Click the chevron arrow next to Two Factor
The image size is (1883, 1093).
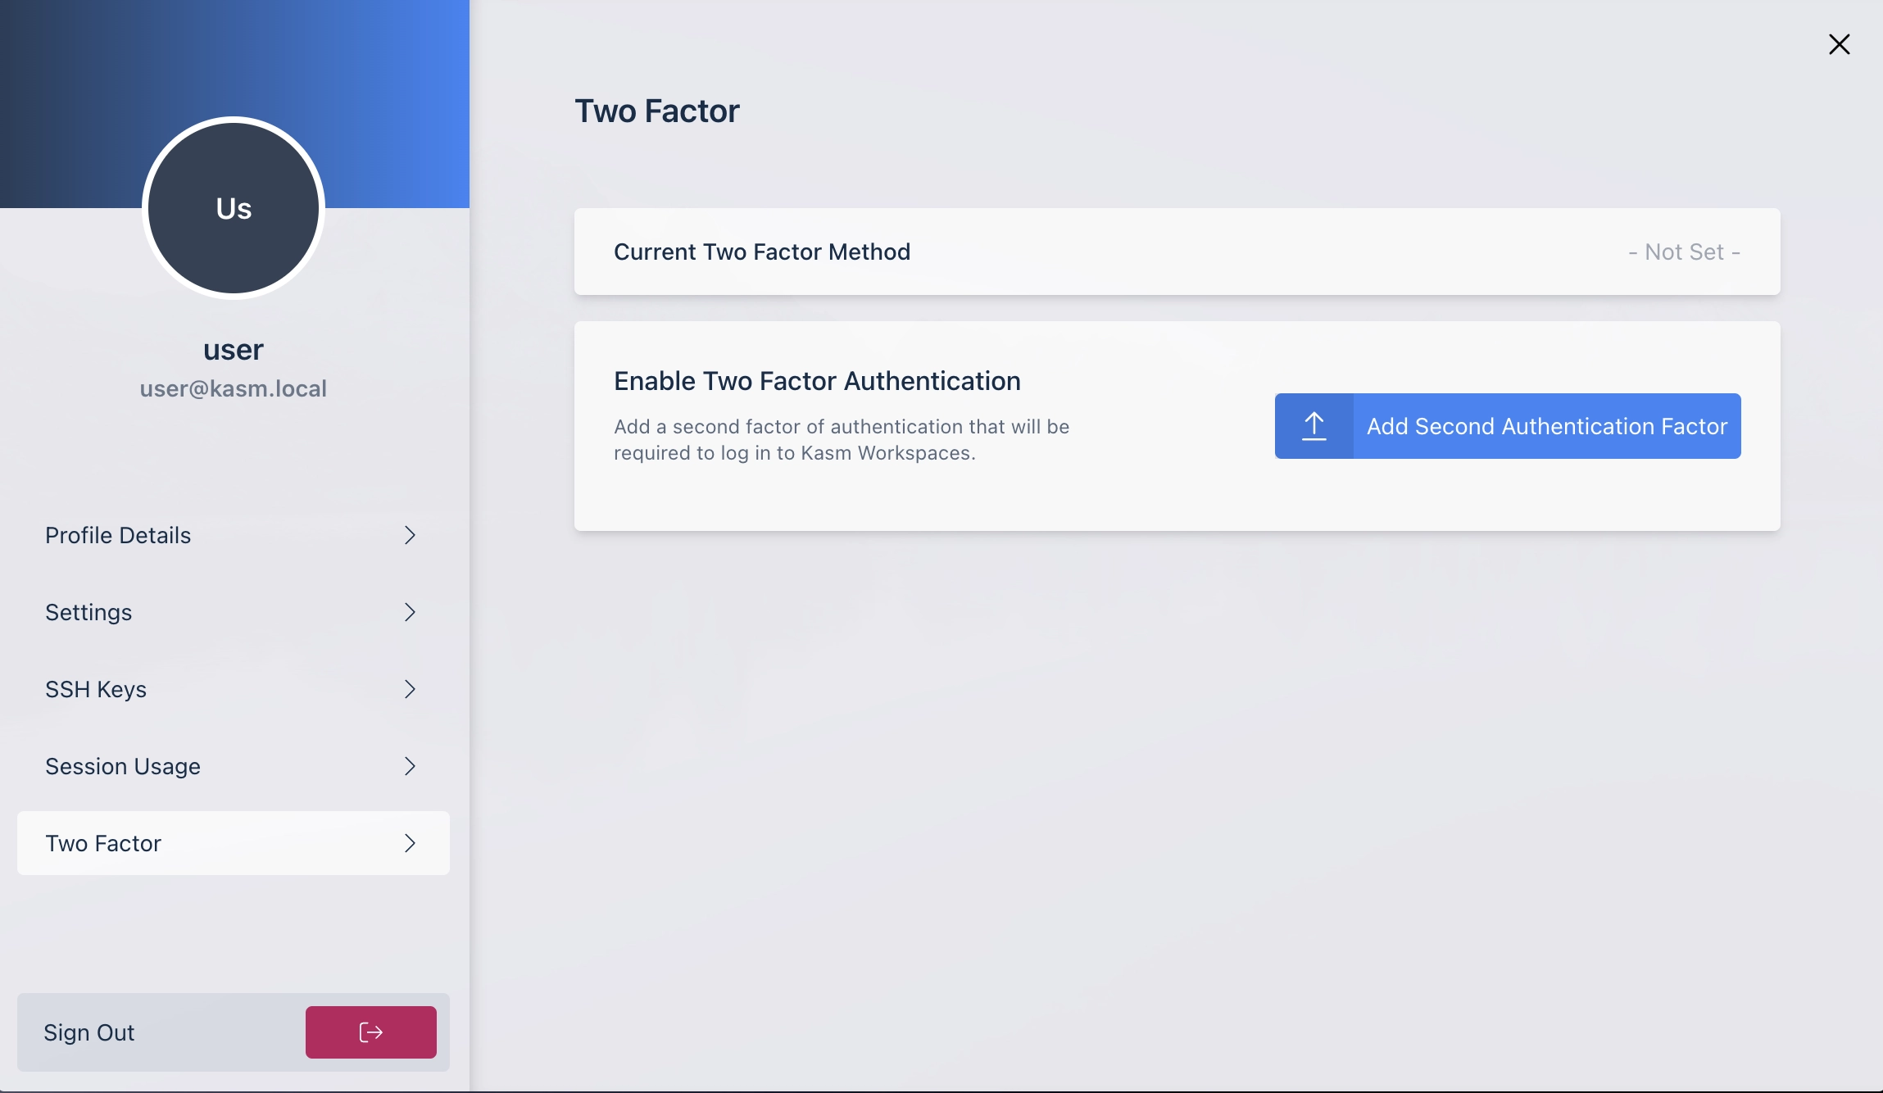pyautogui.click(x=409, y=841)
